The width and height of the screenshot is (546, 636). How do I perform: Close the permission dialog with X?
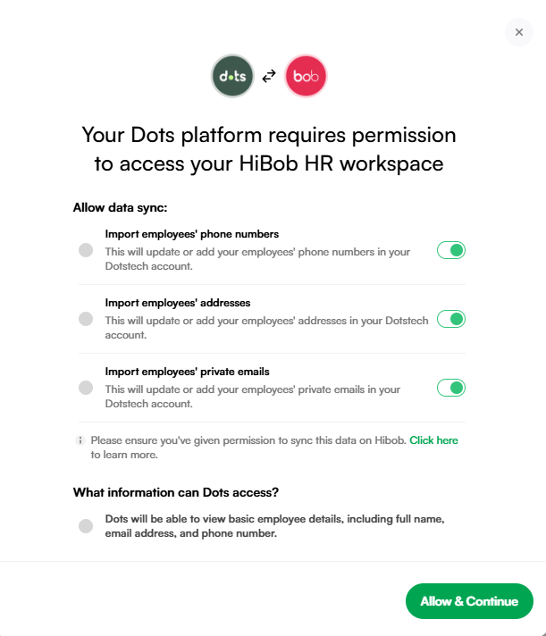[519, 32]
